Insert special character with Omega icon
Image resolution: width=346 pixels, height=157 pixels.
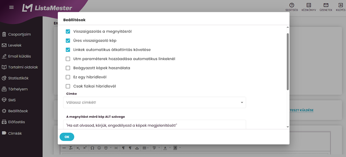(x=92, y=148)
